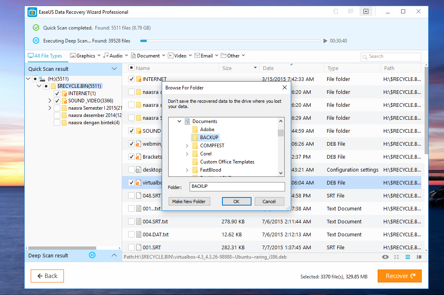
Task: Select the BACKUP folder in browse dialog
Action: click(x=205, y=138)
